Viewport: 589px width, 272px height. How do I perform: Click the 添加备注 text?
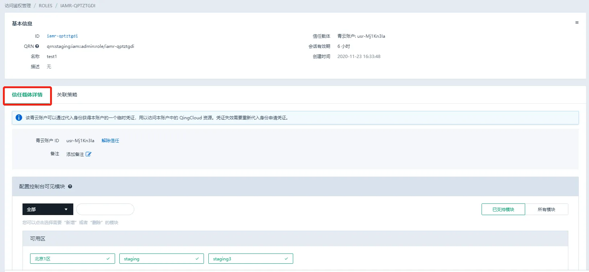coord(75,154)
